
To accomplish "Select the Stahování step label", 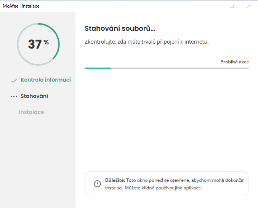I will tap(34, 96).
